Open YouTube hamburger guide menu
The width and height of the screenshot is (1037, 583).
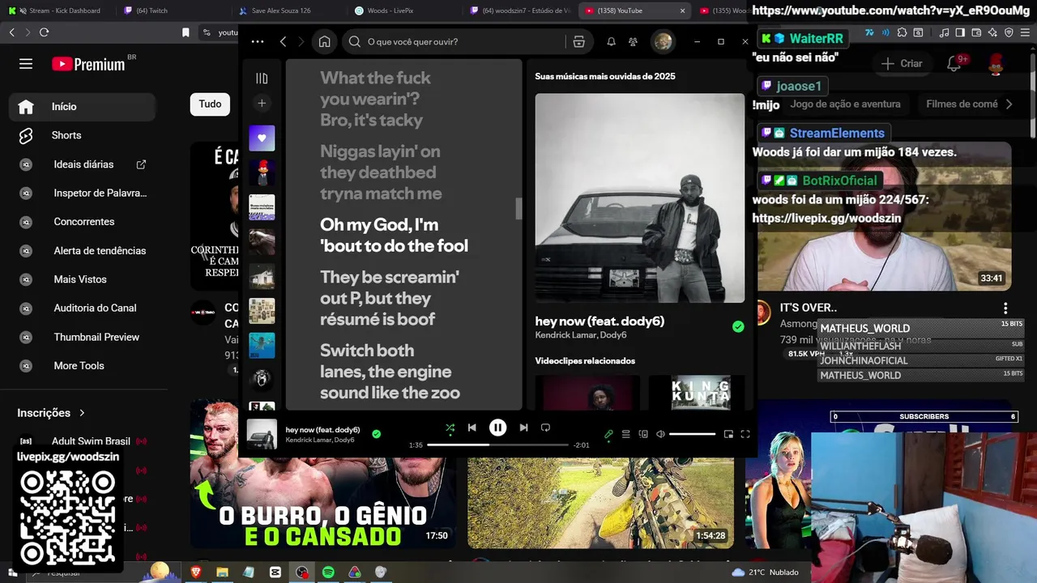[26, 64]
